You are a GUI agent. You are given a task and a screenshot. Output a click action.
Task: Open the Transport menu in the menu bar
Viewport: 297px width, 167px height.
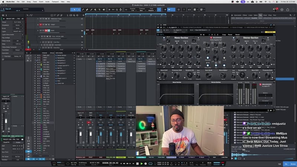tap(56, 1)
